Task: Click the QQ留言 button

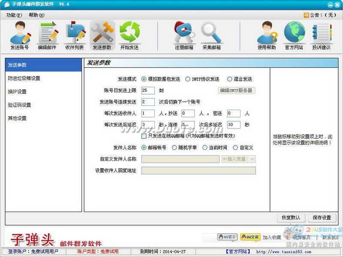Action: click(228, 237)
